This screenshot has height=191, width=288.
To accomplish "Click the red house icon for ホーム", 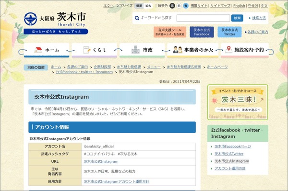I will pyautogui.click(x=38, y=50).
